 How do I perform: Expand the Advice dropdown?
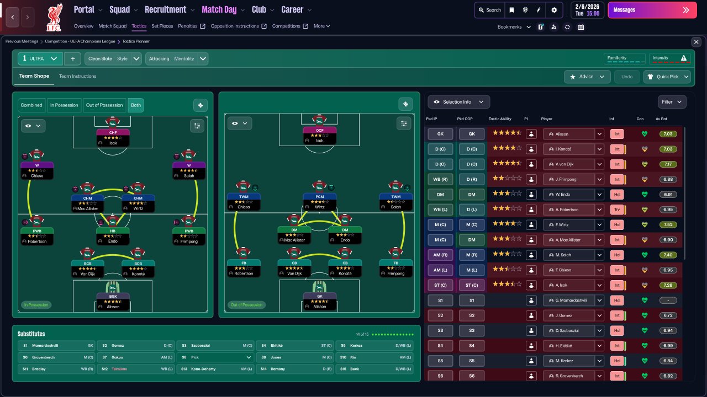tap(587, 77)
